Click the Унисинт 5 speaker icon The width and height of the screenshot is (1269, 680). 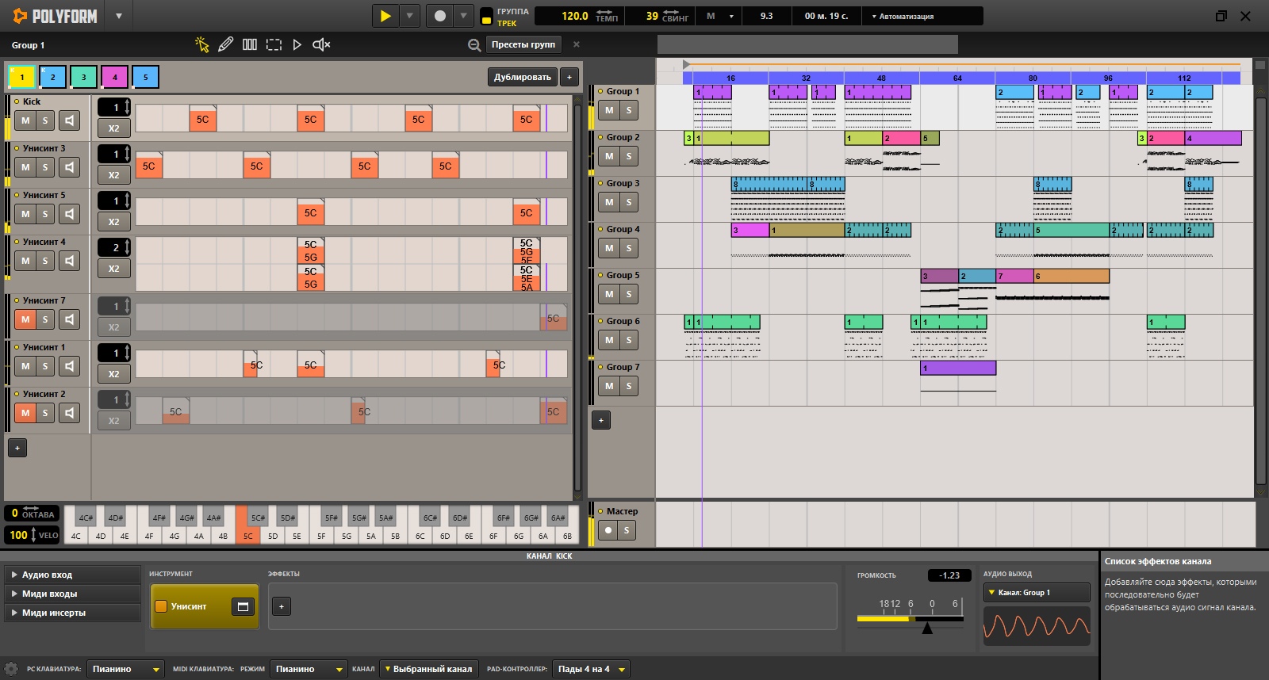(70, 214)
